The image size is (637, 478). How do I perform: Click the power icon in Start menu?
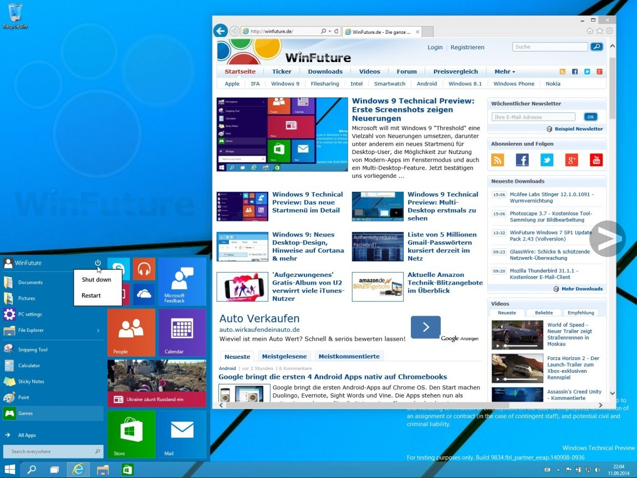pos(98,263)
